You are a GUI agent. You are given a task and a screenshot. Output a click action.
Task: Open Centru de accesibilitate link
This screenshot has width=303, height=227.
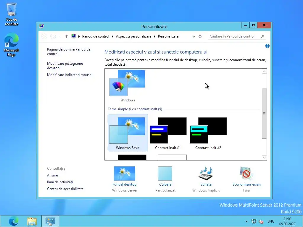tap(65, 189)
